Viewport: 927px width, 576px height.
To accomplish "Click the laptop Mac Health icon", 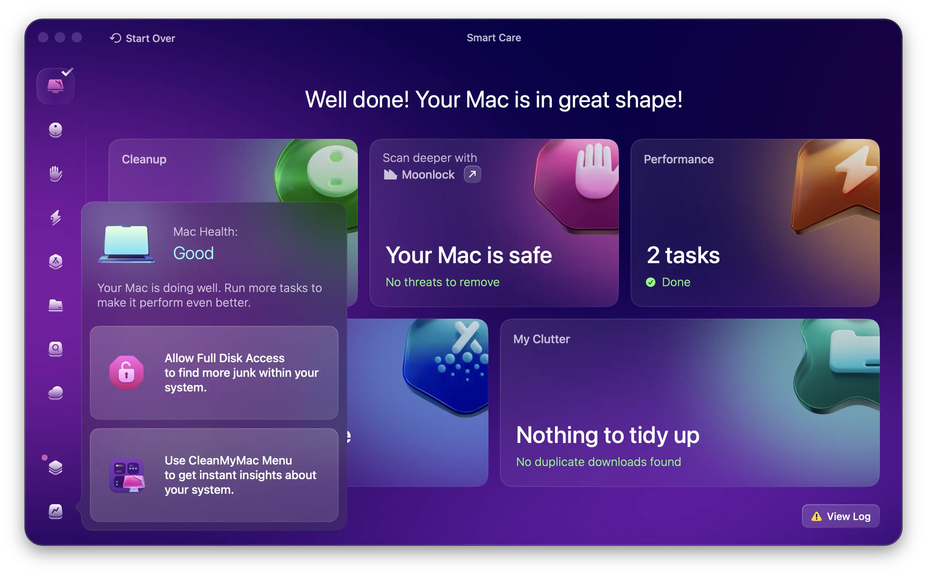I will (x=126, y=244).
